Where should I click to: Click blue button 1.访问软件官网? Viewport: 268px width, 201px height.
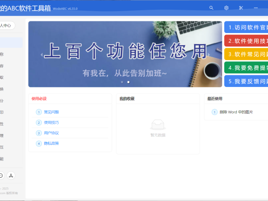246,27
